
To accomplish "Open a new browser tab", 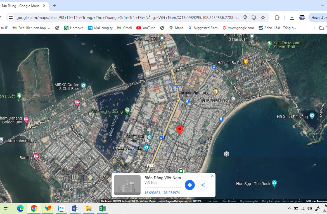I will pos(54,6).
